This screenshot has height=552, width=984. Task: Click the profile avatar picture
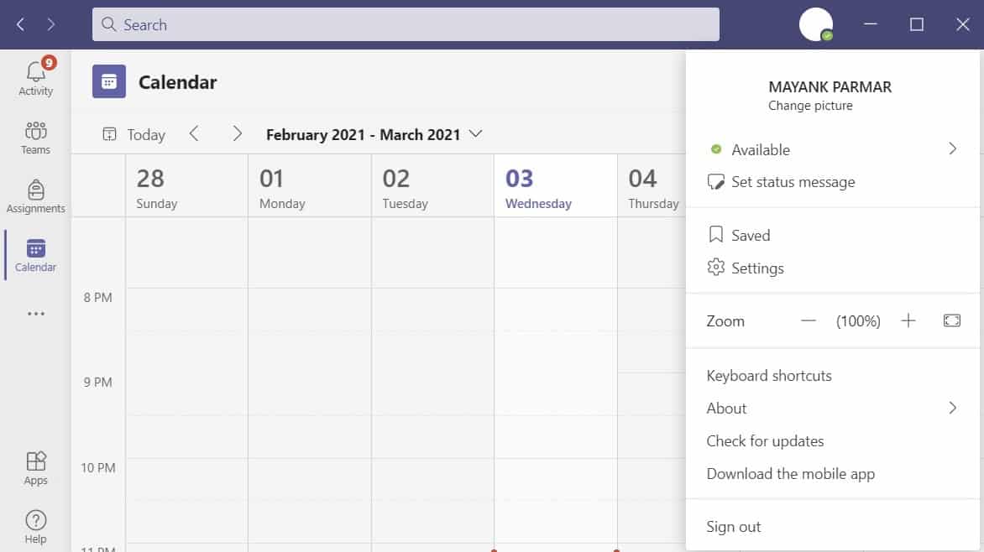tap(815, 24)
